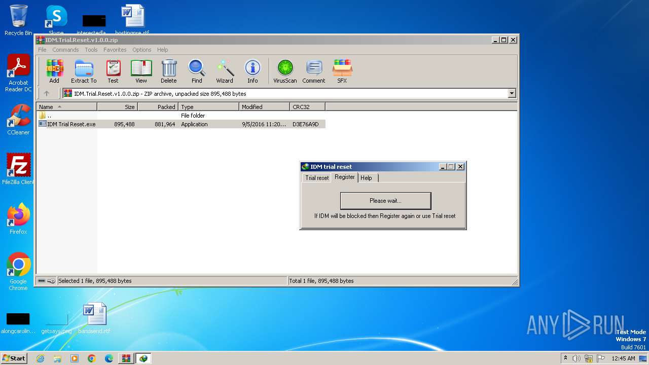Expand the archive path dropdown arrow

pos(512,93)
